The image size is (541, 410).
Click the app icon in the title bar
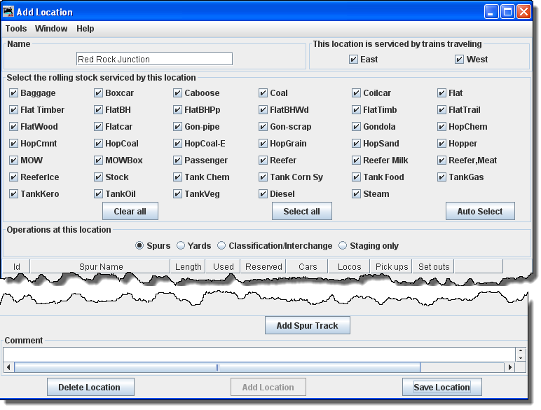[9, 11]
